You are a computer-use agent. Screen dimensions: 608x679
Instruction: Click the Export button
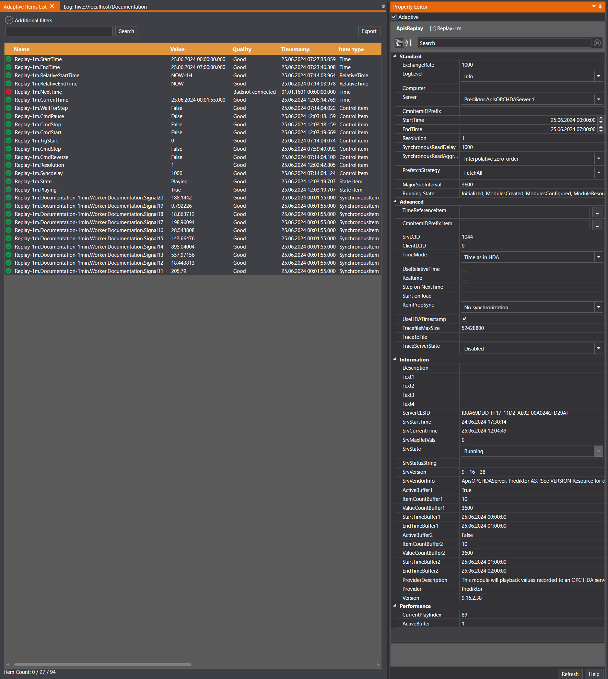(369, 31)
